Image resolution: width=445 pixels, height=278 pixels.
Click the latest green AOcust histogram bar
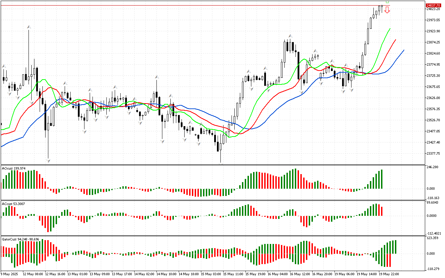coord(382,179)
